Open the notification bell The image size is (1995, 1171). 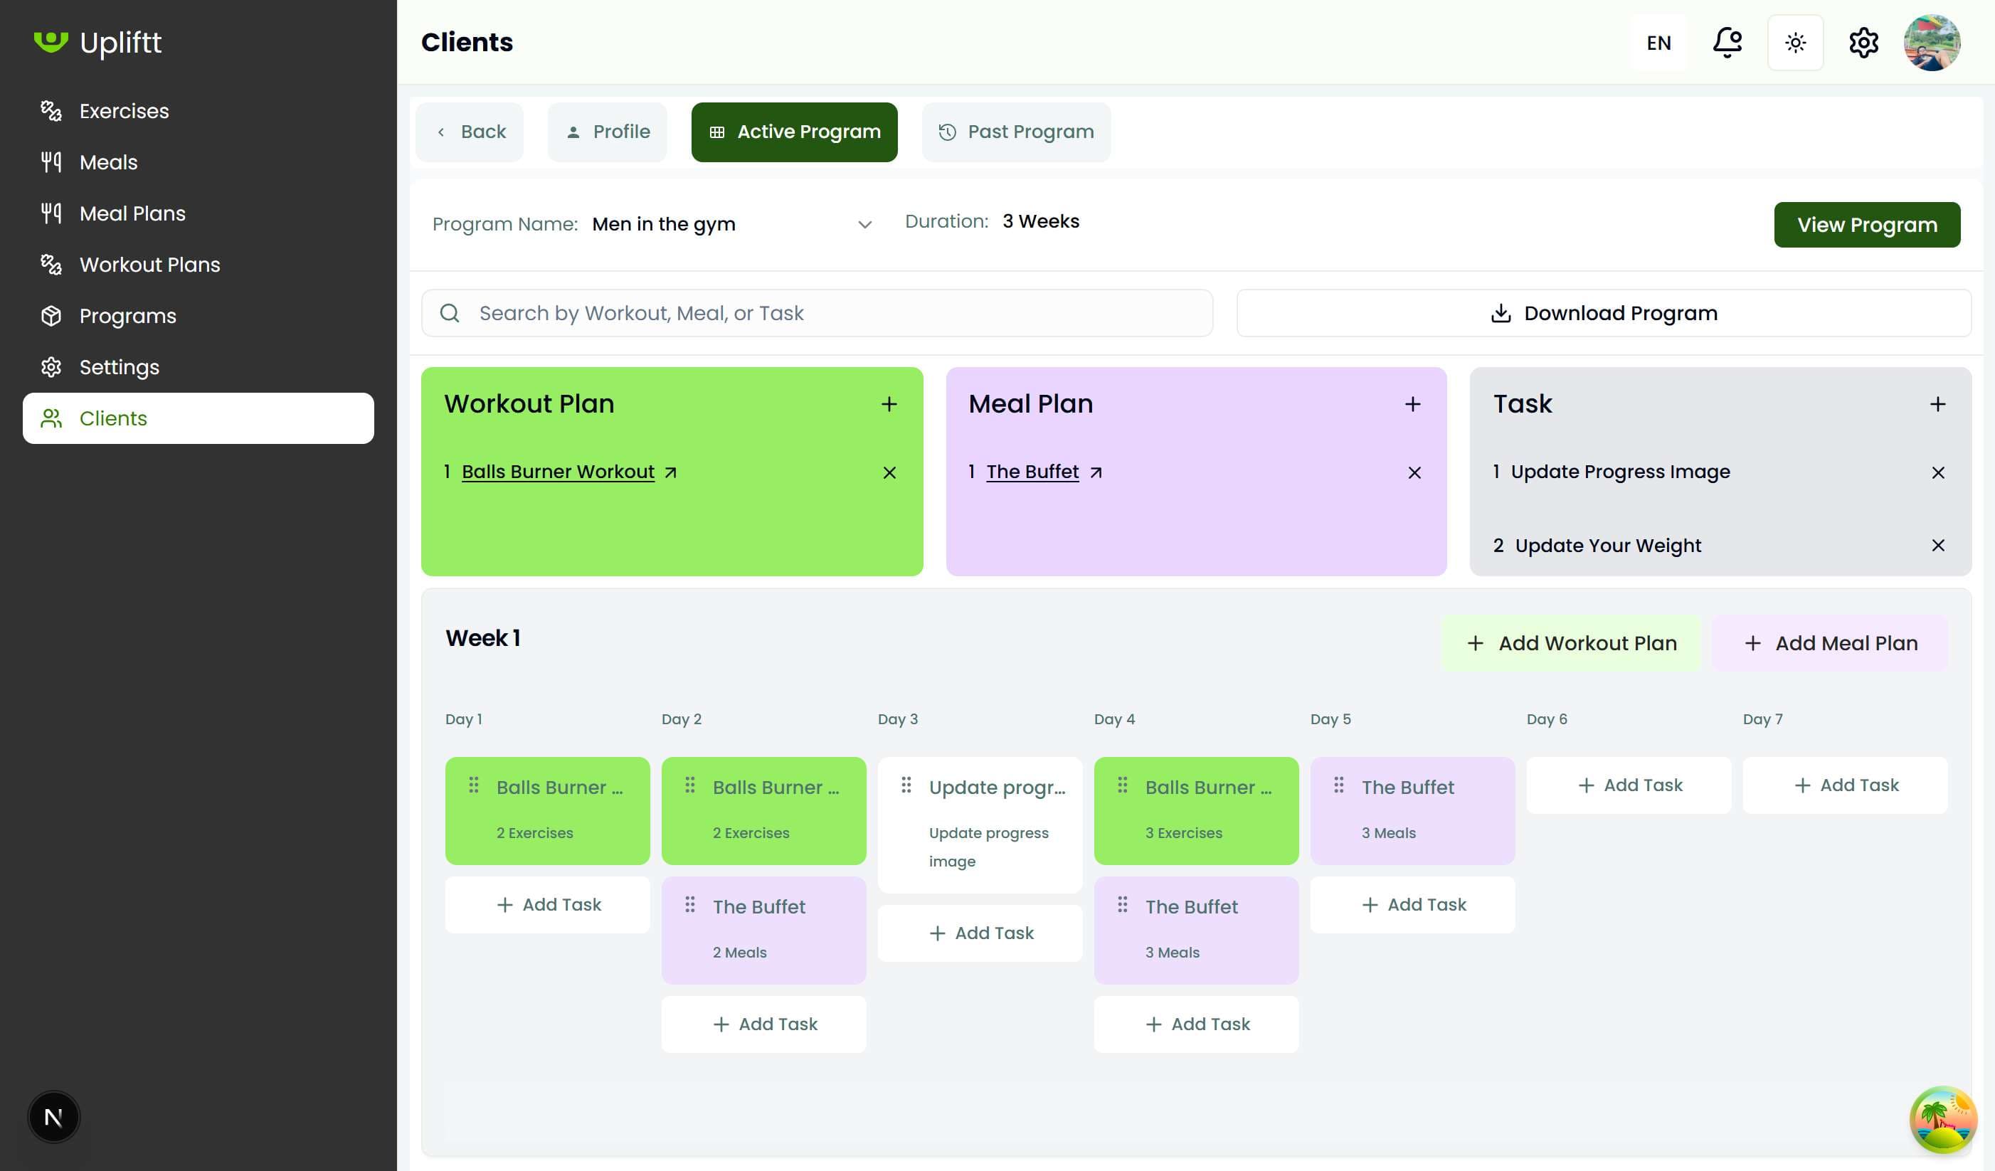[1727, 42]
